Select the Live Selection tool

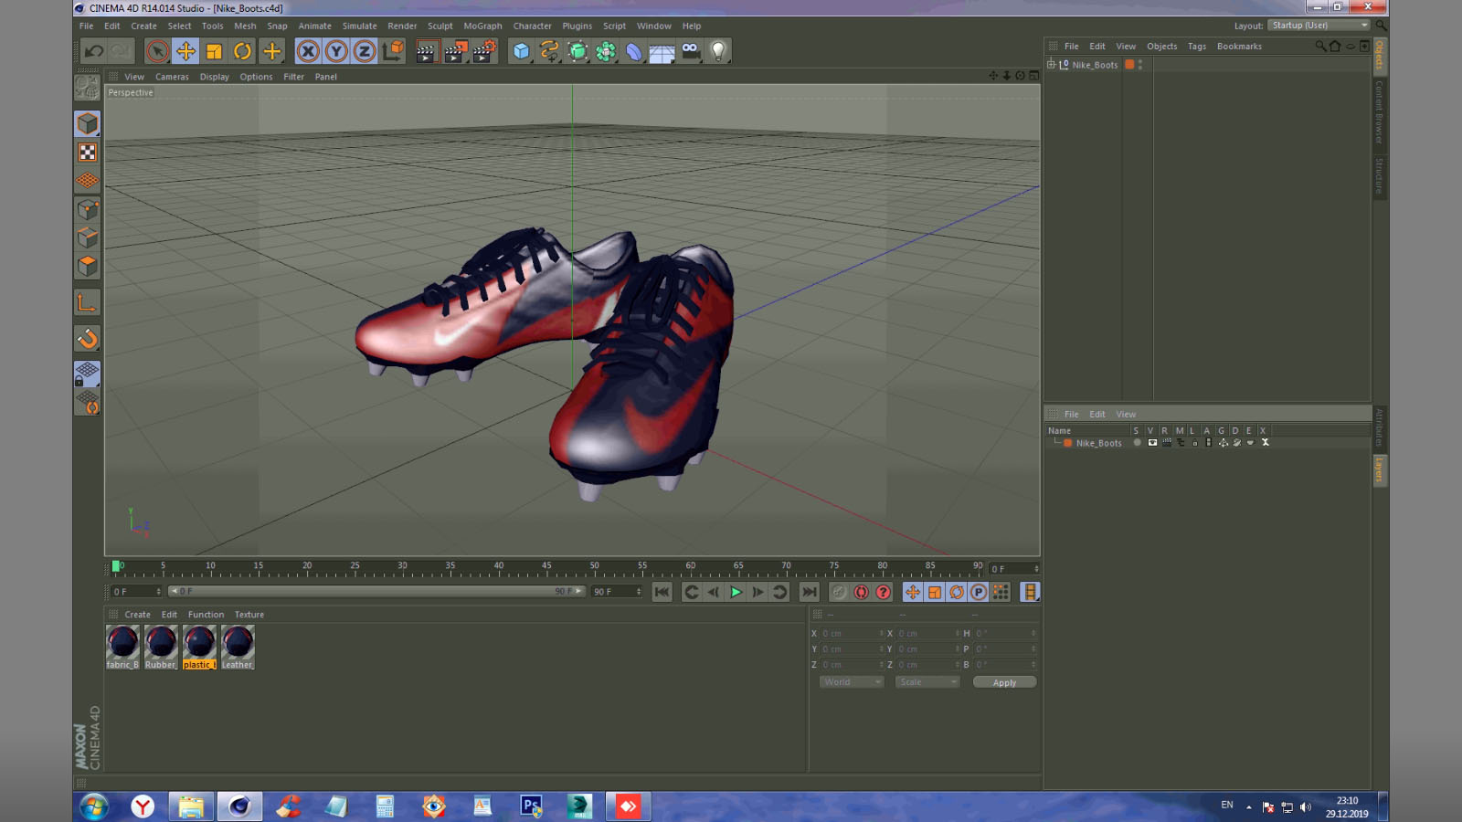157,51
